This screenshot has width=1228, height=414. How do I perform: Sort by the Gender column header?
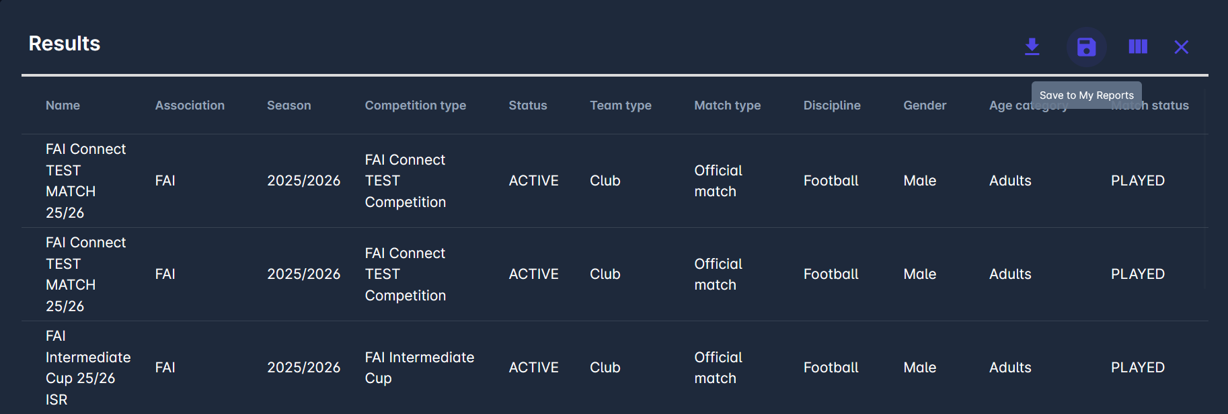[924, 106]
